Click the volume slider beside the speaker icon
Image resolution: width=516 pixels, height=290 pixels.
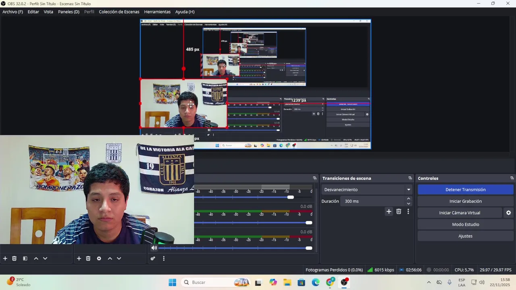click(236, 248)
